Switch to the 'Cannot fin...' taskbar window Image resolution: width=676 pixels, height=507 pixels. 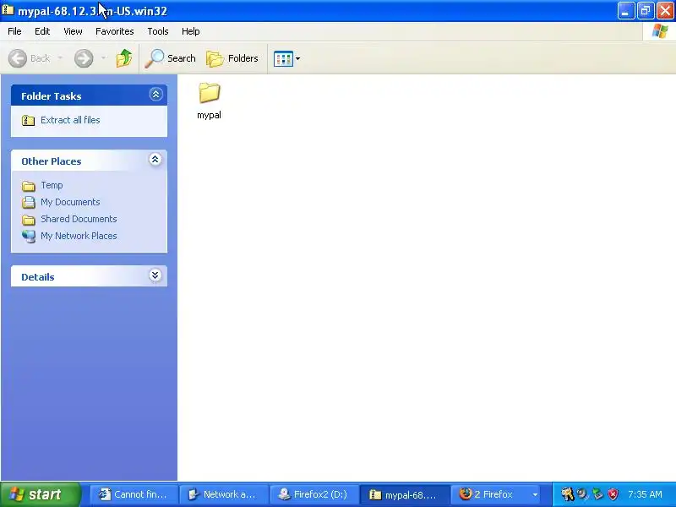coord(134,494)
